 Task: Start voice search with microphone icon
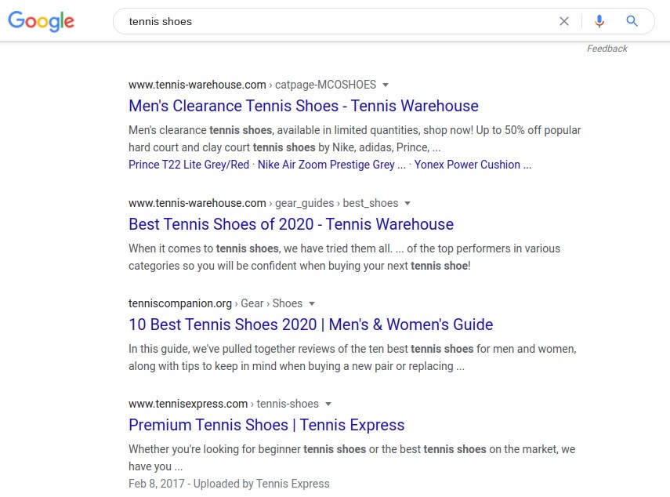(599, 21)
